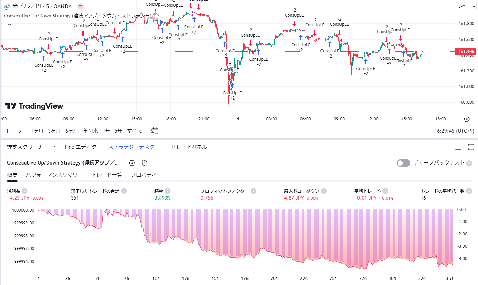Click the 21:00 time axis label
Screen dimensions: 478x285
204,119
